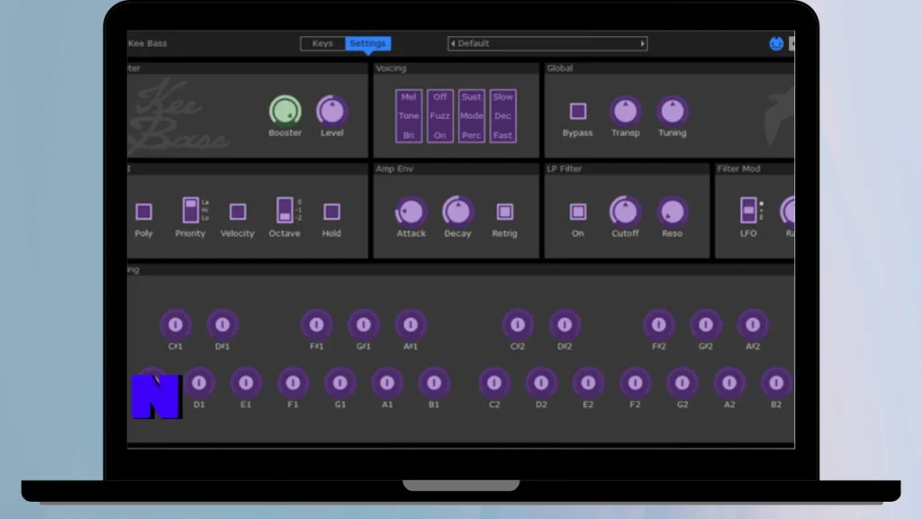The height and width of the screenshot is (519, 922).
Task: Click the D#1 tuning knob
Action: pos(222,324)
